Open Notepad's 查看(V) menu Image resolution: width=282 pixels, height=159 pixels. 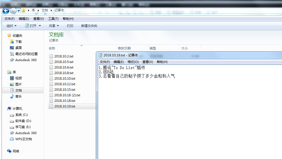[x=148, y=62]
